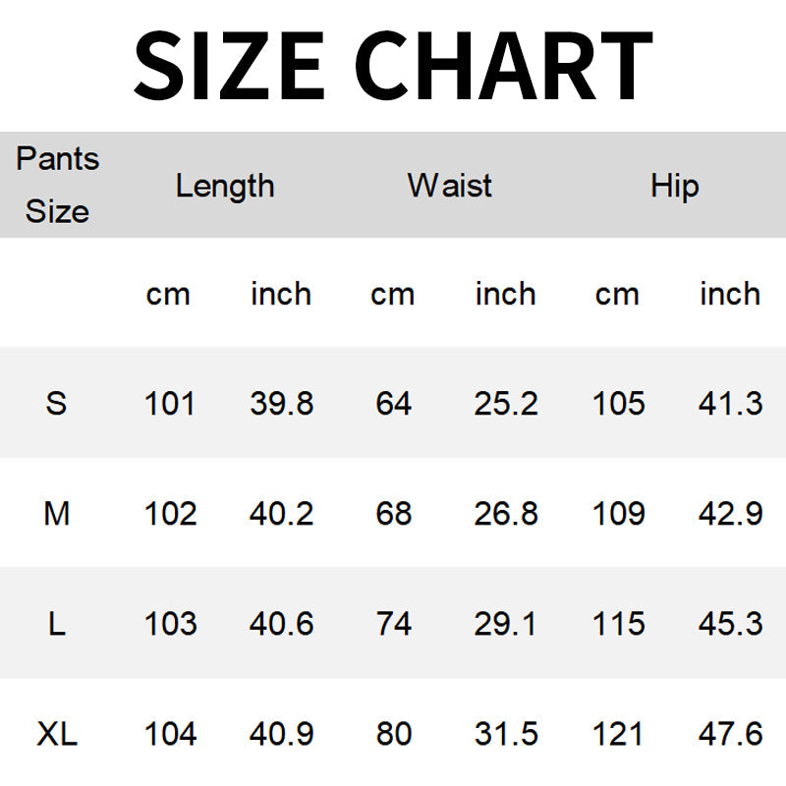Click the 29.1 waist inch value
786x786 pixels.
coord(506,624)
